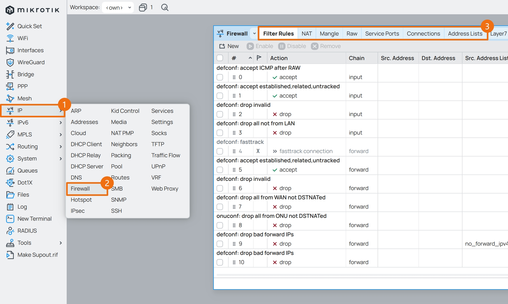The image size is (508, 304).
Task: Expand the IPv6 submenu
Action: pos(61,122)
